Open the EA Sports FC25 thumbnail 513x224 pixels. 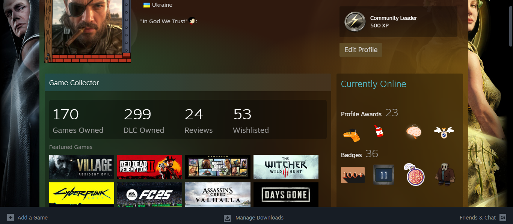(x=149, y=194)
